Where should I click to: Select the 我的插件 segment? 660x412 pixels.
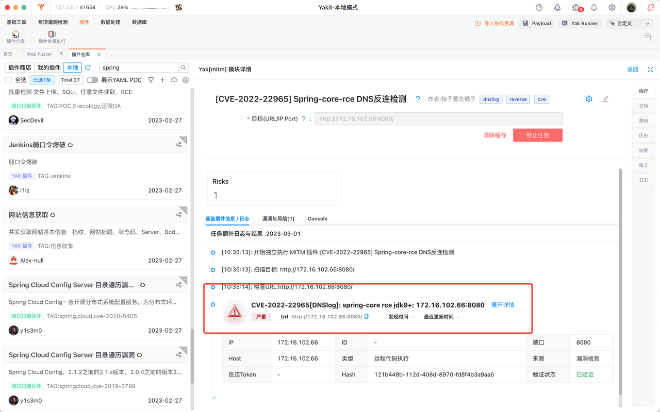(x=49, y=67)
